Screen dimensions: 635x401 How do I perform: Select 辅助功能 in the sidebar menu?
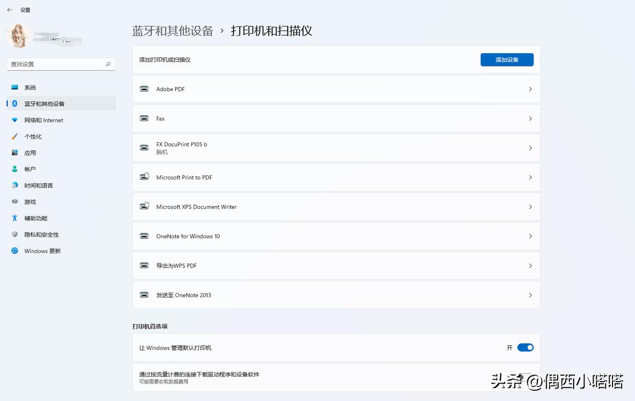(x=36, y=218)
